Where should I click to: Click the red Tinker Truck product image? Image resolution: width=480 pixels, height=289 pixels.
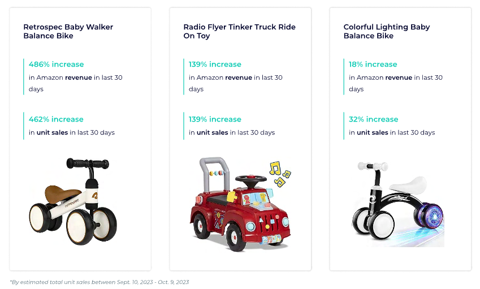tap(240, 204)
